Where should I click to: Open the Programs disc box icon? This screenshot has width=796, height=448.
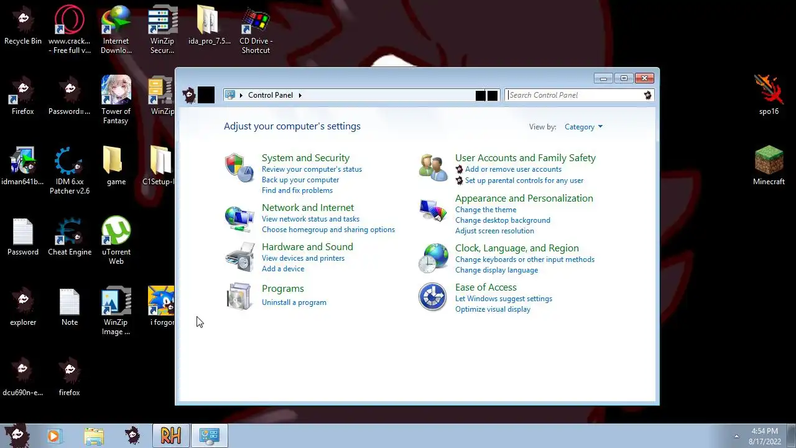[x=239, y=296]
